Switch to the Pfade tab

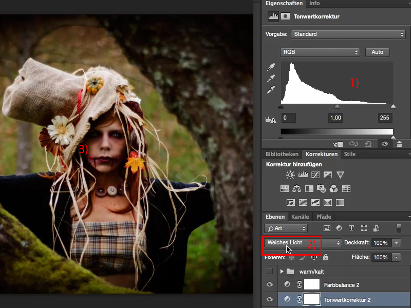click(x=324, y=217)
